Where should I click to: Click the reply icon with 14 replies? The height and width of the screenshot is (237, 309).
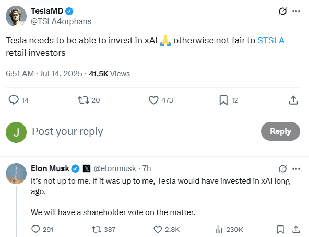(x=14, y=100)
